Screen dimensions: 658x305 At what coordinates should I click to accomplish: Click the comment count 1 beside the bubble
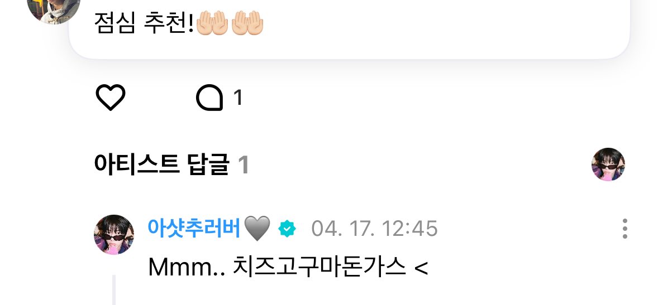pyautogui.click(x=237, y=98)
